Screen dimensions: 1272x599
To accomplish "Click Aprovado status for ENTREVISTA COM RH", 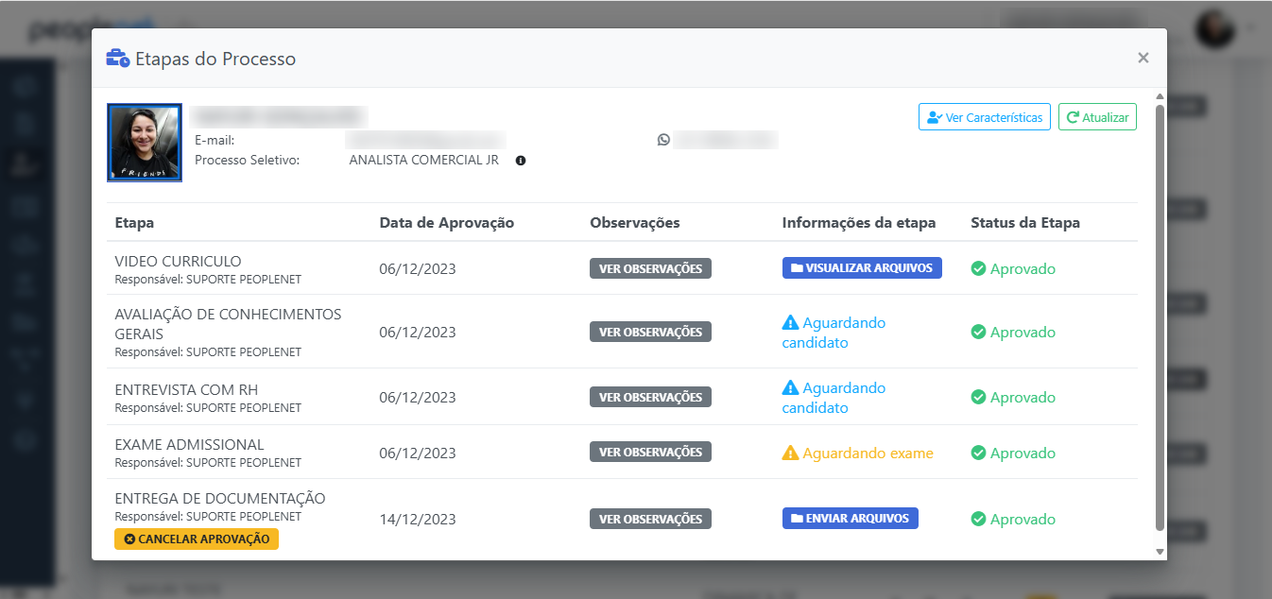I will click(1013, 397).
